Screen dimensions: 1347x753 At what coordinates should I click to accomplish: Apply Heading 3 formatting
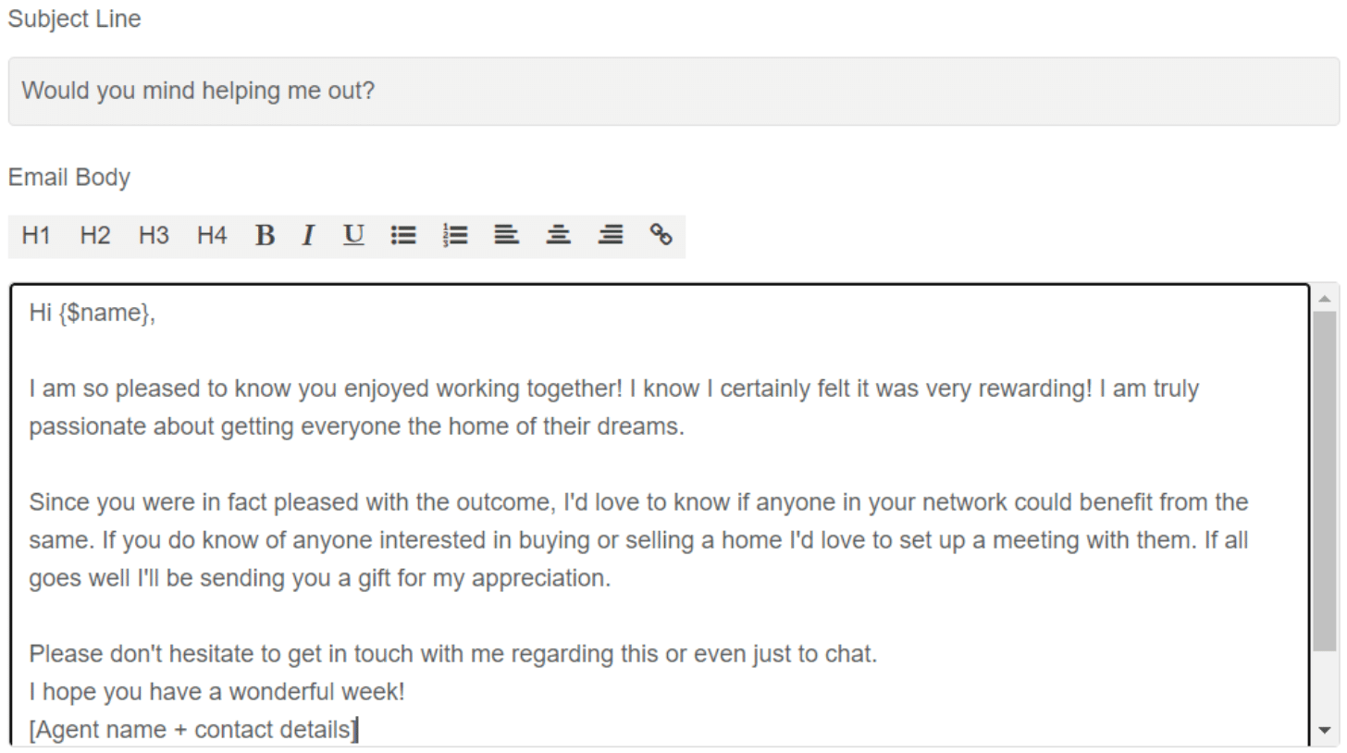pyautogui.click(x=154, y=236)
